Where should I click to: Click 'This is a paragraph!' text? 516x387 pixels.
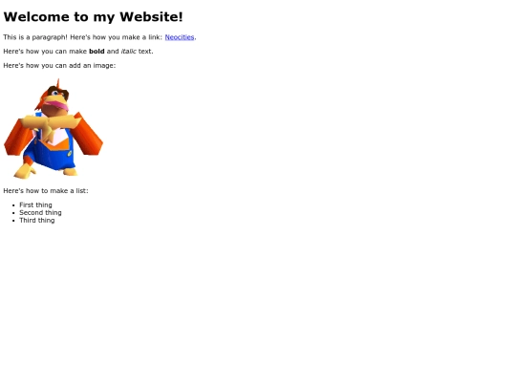click(35, 37)
